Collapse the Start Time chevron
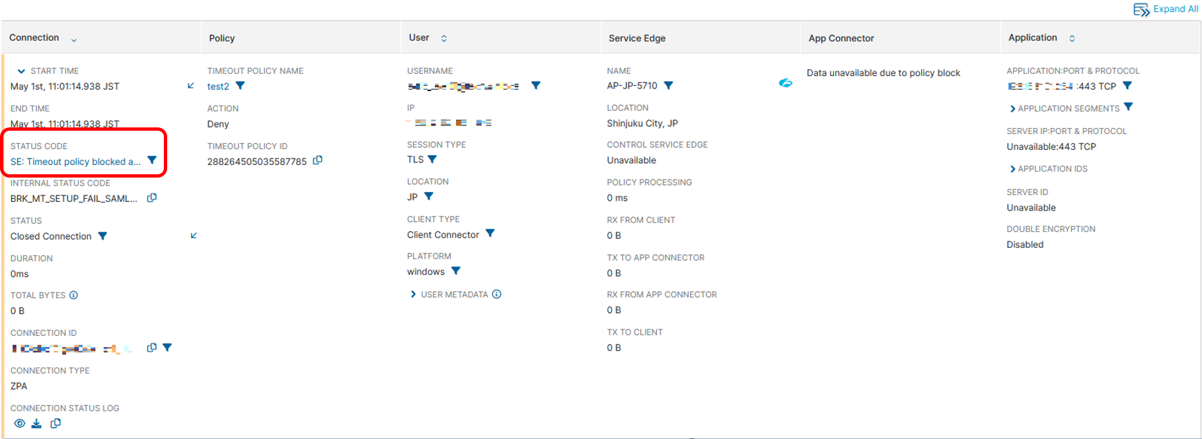This screenshot has height=439, width=1202. click(x=21, y=71)
